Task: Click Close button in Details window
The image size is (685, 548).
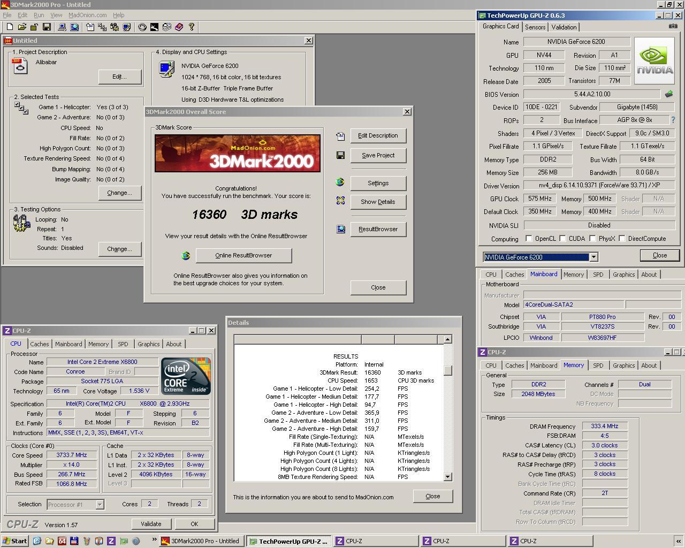Action: click(432, 496)
